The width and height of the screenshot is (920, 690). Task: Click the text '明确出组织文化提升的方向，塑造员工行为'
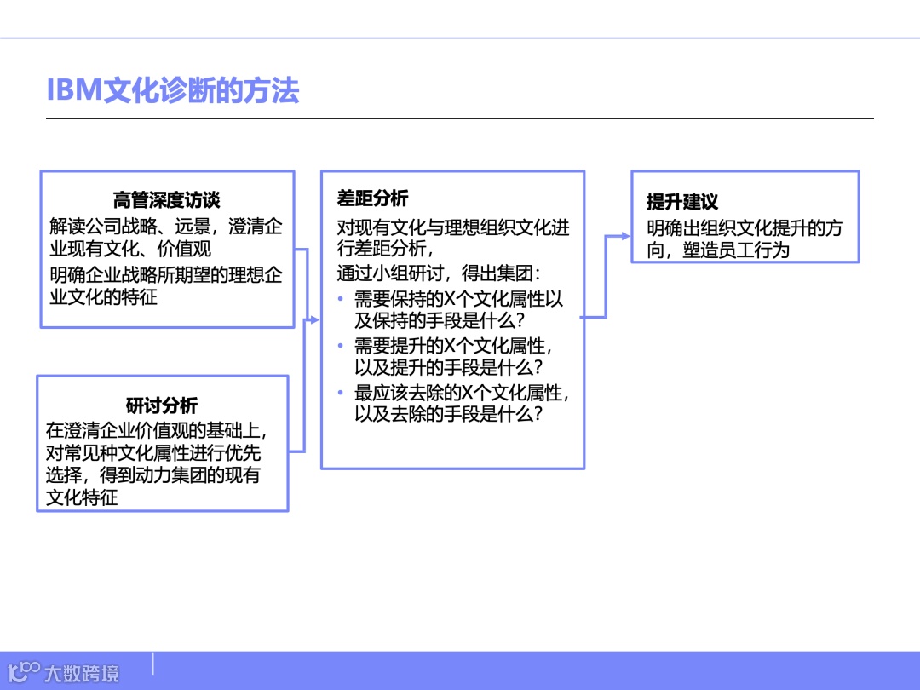point(745,239)
